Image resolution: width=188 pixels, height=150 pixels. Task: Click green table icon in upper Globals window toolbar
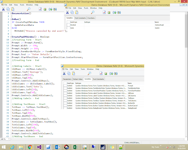(109, 12)
